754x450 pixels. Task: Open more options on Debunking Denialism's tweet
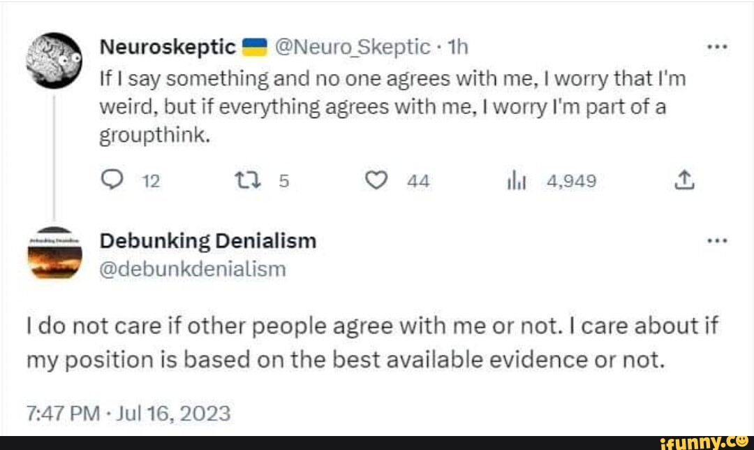click(x=717, y=239)
